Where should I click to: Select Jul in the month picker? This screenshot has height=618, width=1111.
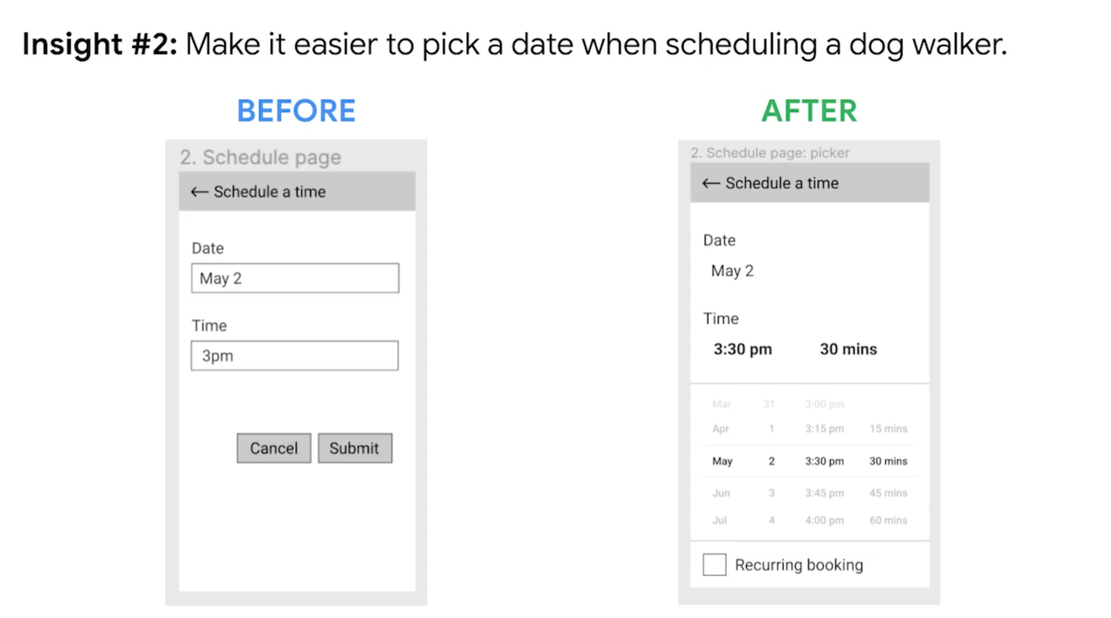point(720,520)
